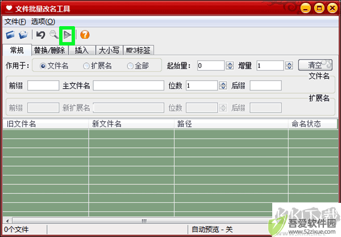341x237 pixels.
Task: Click the 清空 button
Action: [x=315, y=65]
